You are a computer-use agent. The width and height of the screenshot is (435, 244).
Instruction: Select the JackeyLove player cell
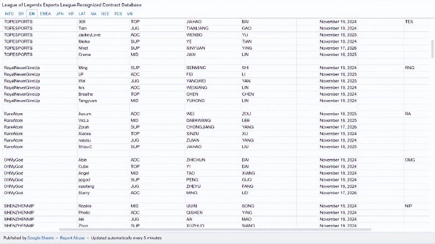(x=90, y=35)
